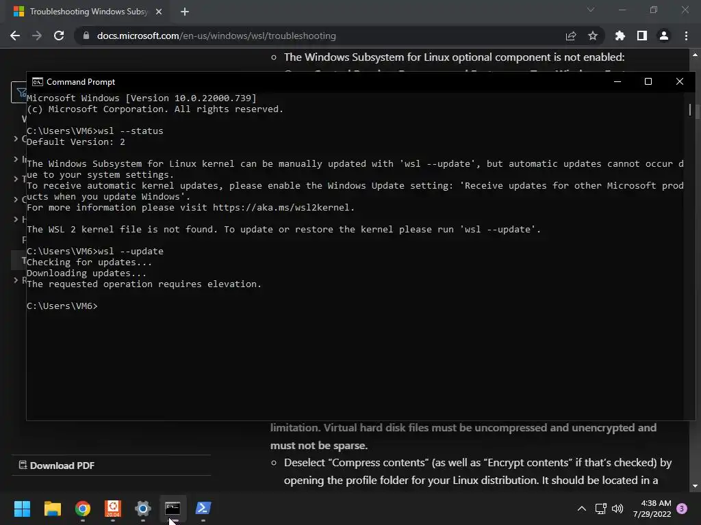Open the Chrome profile avatar
The image size is (701, 525).
tap(664, 36)
